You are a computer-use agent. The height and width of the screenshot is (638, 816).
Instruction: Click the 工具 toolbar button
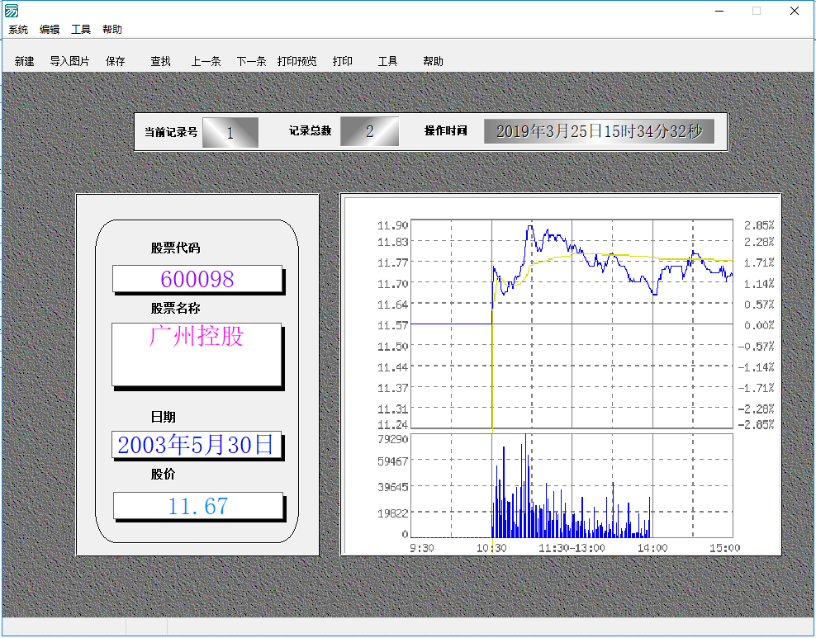pos(387,61)
